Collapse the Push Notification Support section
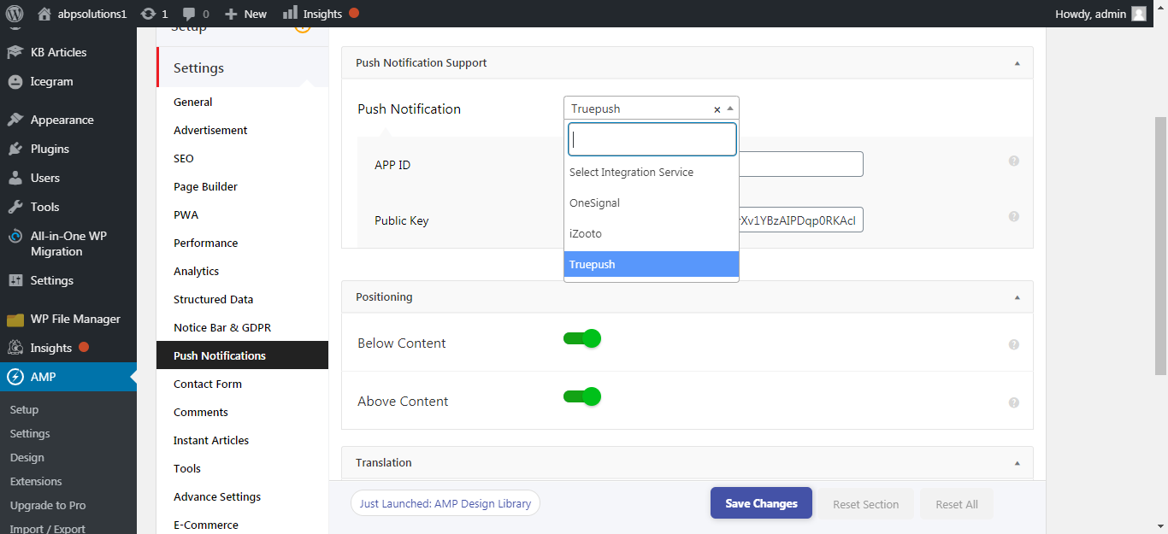Image resolution: width=1168 pixels, height=534 pixels. [x=1017, y=63]
